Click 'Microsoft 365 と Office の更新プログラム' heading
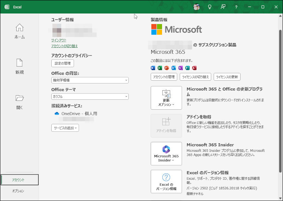This screenshot has width=283, height=201. (225, 92)
